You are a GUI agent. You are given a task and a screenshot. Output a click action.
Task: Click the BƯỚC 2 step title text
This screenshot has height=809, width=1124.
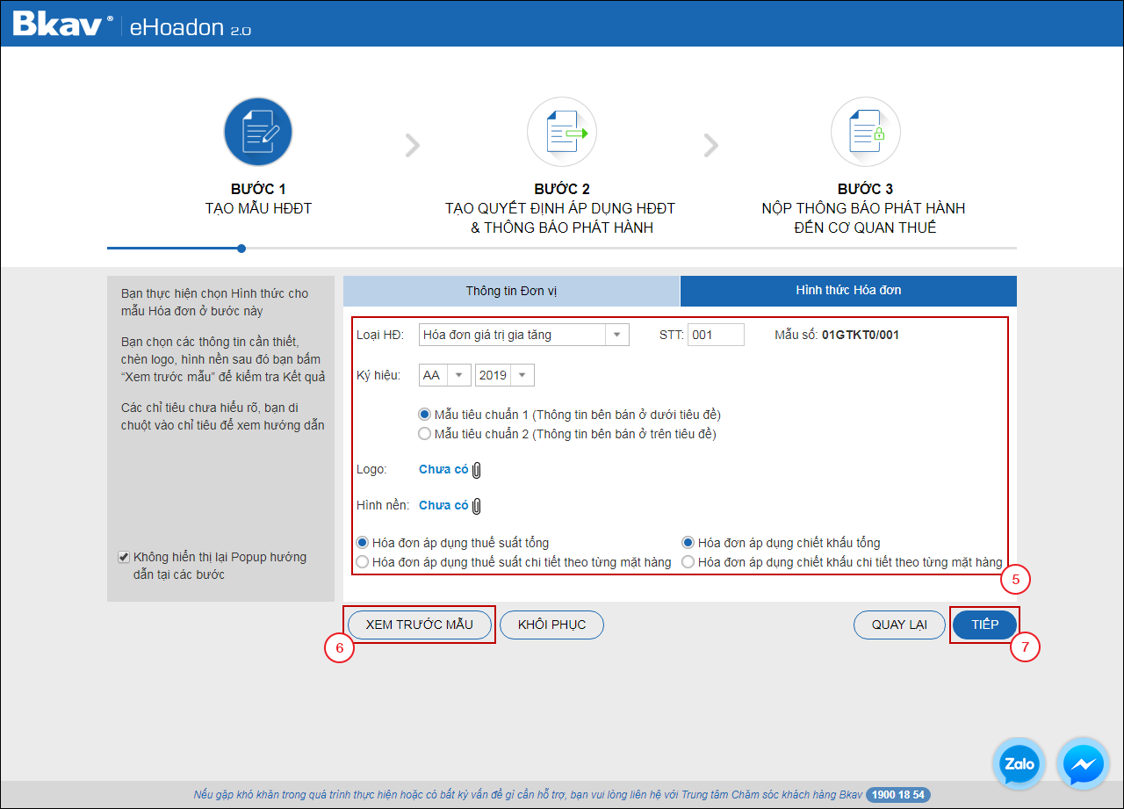click(x=562, y=209)
